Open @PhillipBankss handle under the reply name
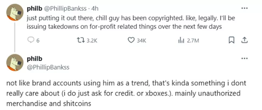This screenshot has width=262, height=110. click(x=48, y=67)
